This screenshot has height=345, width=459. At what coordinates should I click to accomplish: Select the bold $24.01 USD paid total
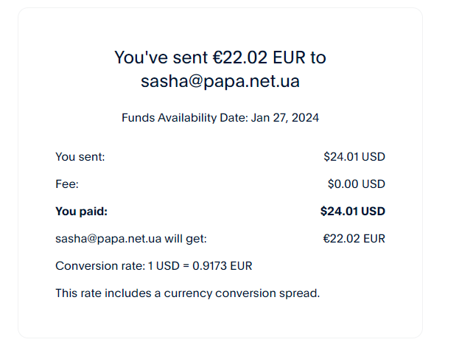point(353,212)
